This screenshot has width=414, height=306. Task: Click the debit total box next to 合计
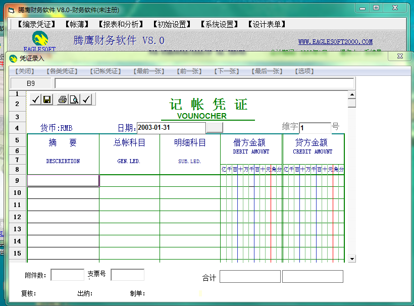pos(250,276)
